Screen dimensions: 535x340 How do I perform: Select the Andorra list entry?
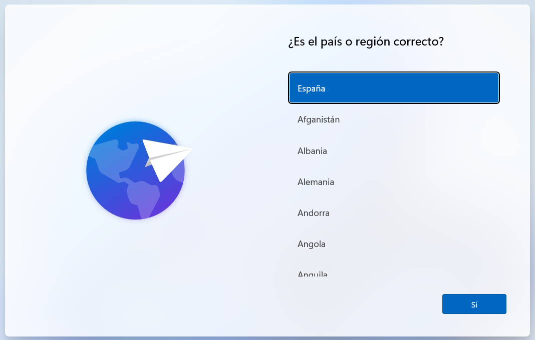tap(394, 212)
